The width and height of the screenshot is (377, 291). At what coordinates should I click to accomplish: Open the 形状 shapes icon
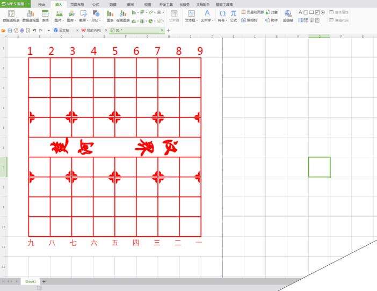click(96, 14)
